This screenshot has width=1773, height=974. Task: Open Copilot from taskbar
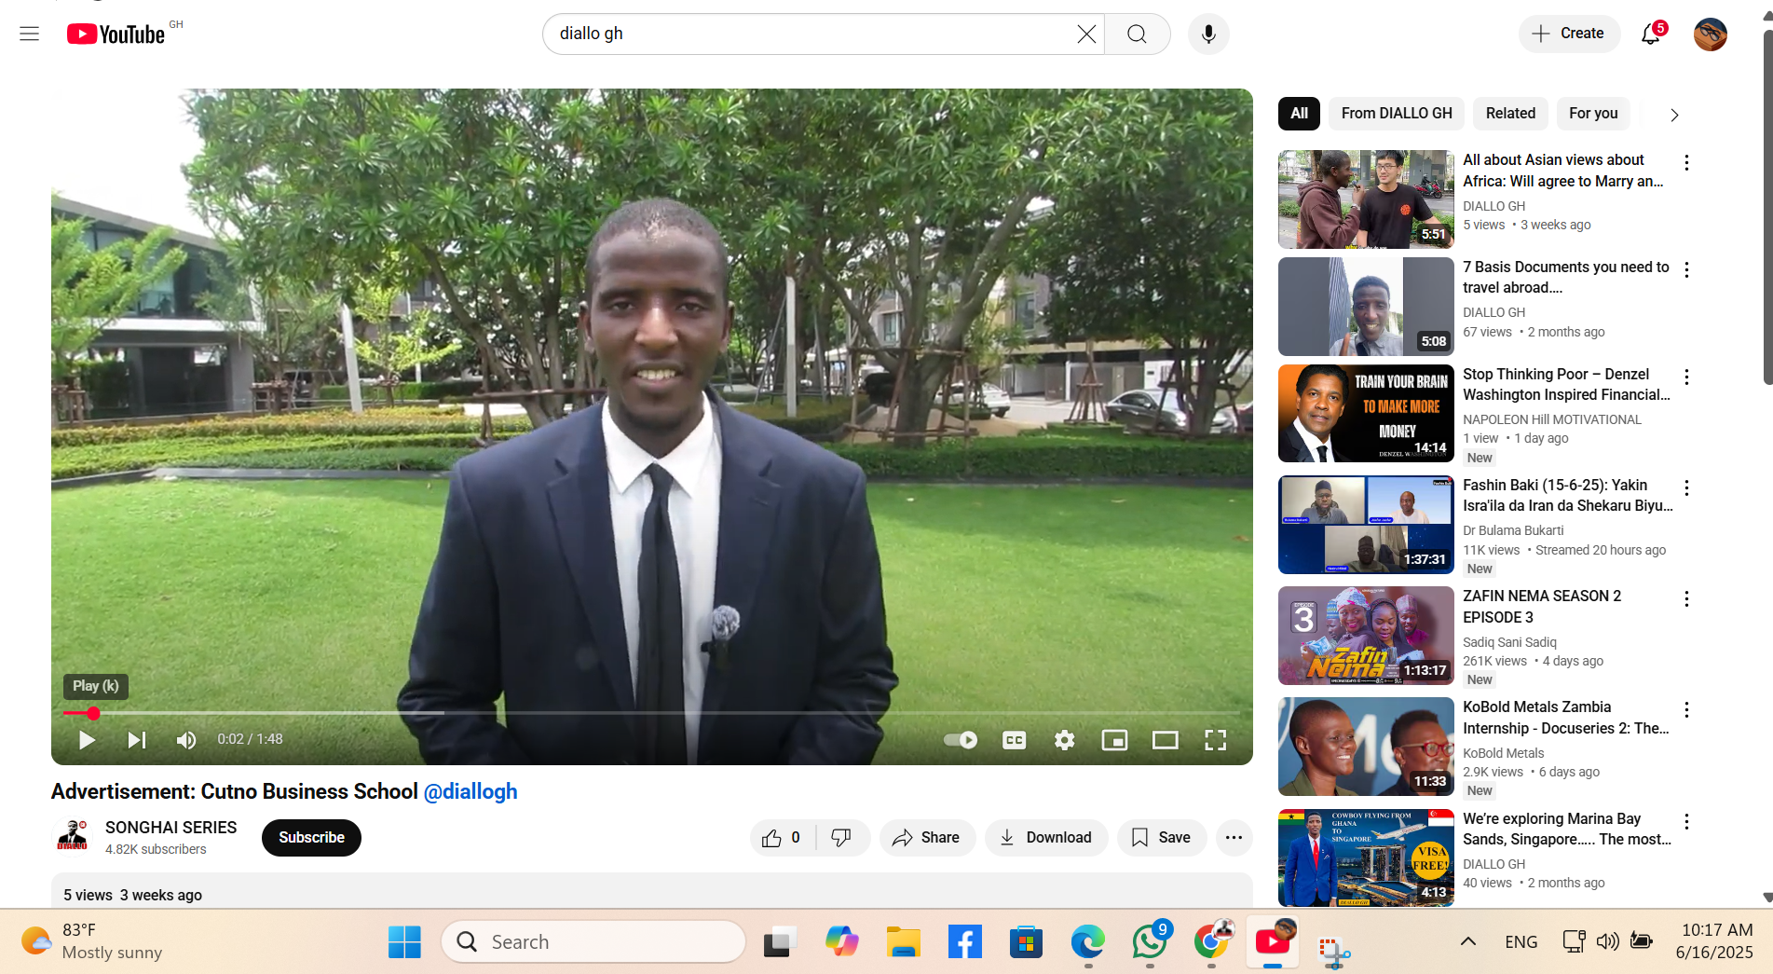(x=841, y=942)
